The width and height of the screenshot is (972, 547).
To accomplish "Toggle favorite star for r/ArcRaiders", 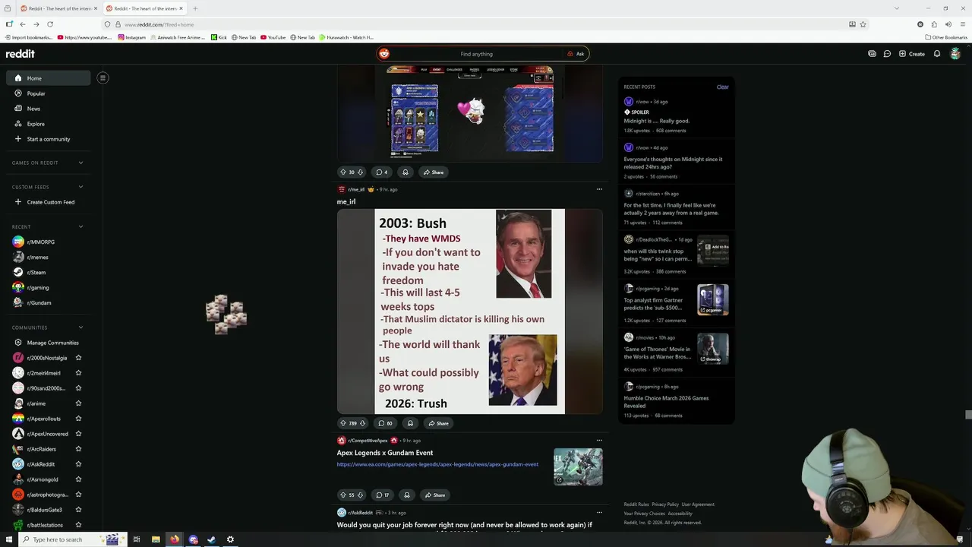I will tap(78, 449).
